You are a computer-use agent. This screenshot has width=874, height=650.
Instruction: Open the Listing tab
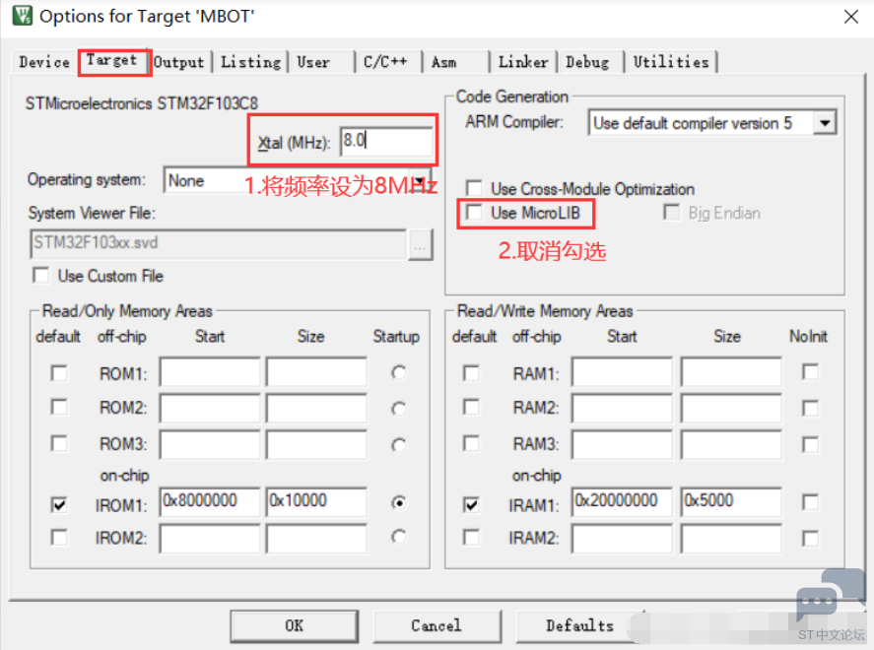pyautogui.click(x=251, y=62)
